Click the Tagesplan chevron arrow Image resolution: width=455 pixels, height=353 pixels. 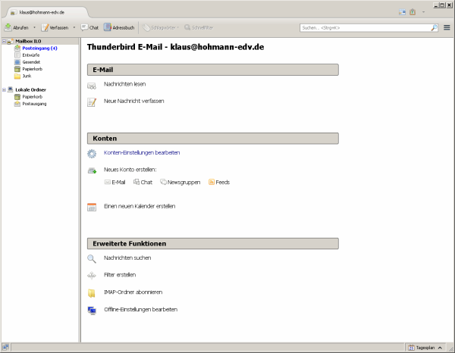(x=440, y=348)
